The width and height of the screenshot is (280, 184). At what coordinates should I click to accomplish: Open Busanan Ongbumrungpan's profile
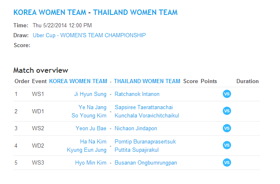(146, 162)
